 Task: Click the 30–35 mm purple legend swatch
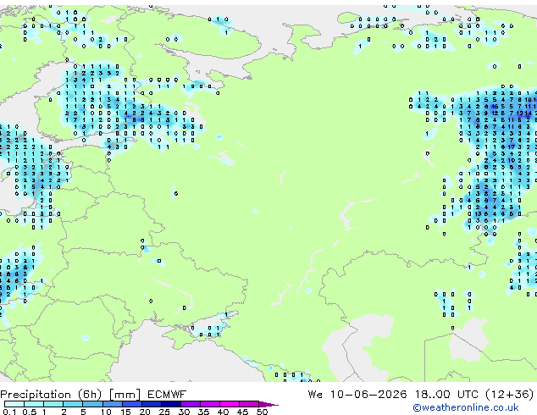[x=190, y=404]
